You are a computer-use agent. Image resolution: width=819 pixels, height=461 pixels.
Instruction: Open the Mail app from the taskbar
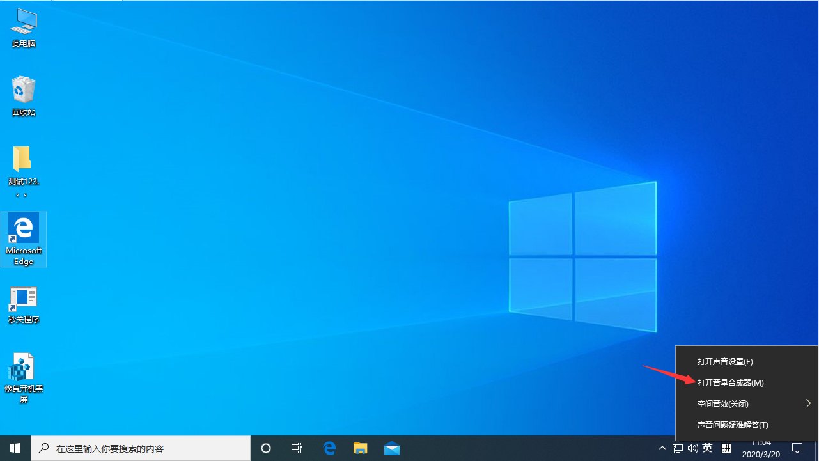(x=391, y=448)
